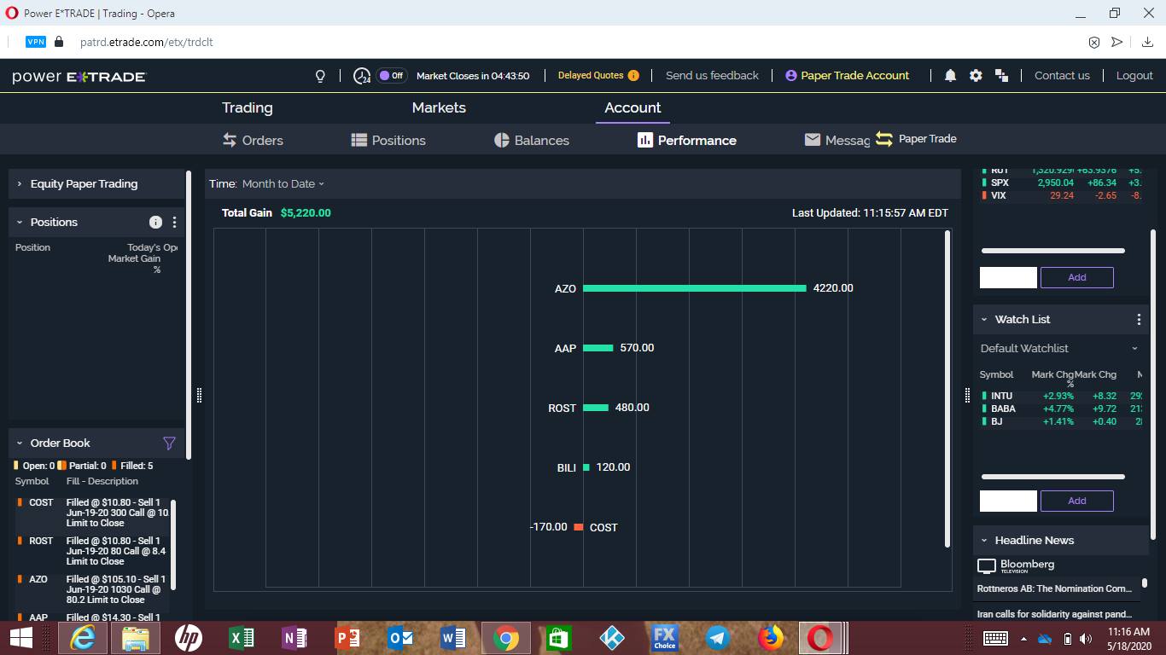Click the Delayed Quotes info icon
This screenshot has height=655, width=1166.
click(633, 75)
